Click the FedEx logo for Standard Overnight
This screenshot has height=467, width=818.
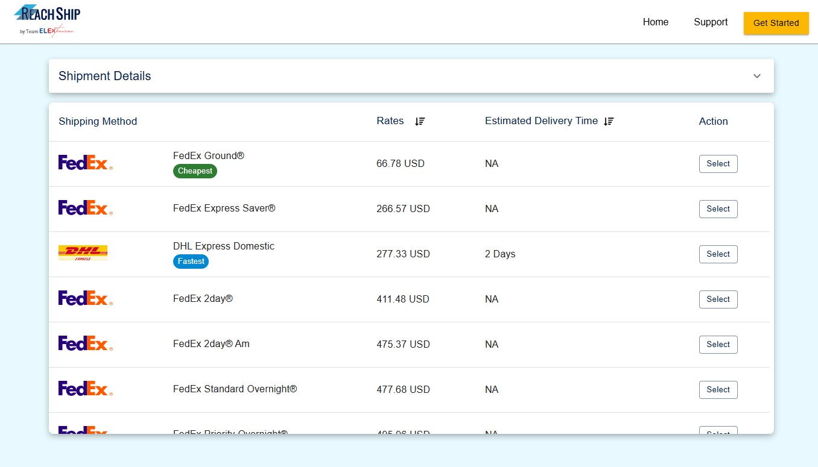pos(86,389)
